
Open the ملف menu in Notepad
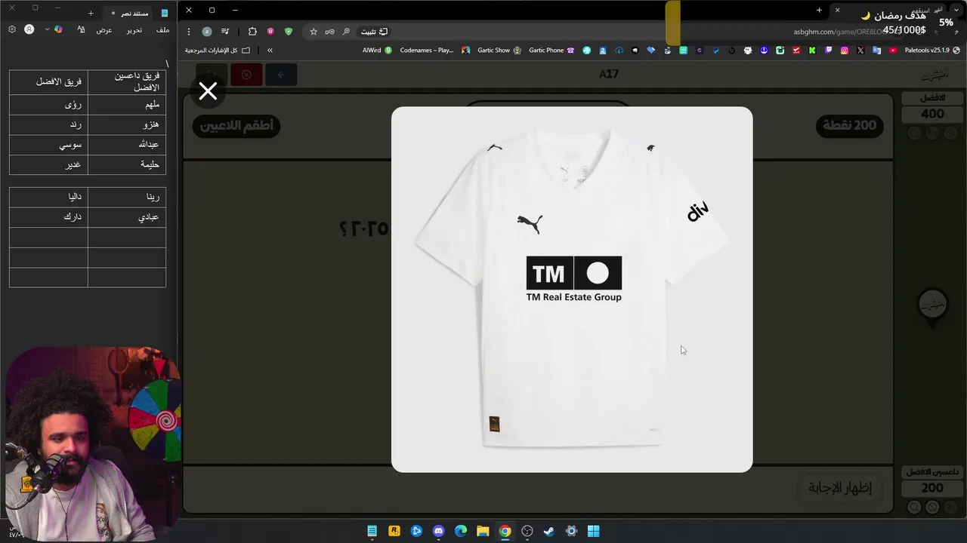[162, 29]
